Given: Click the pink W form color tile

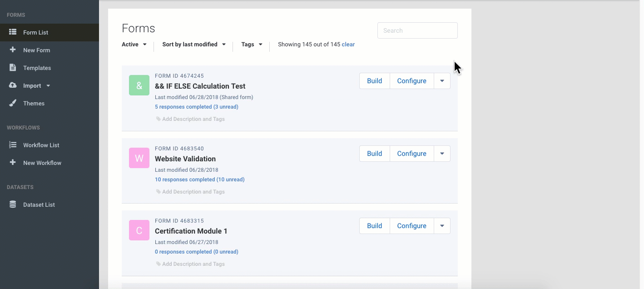Looking at the screenshot, I should tap(139, 158).
